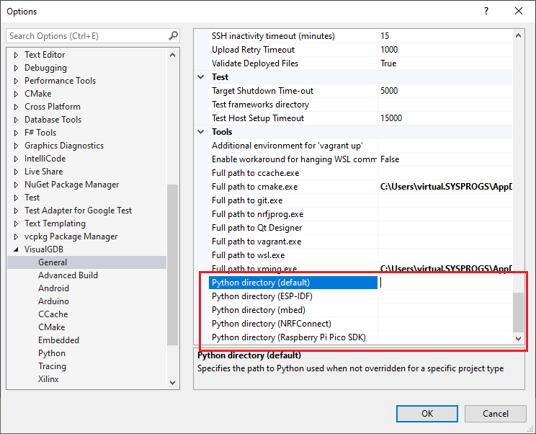Viewport: 536px width, 434px height.
Task: Select the Advanced Build page
Action: (68, 275)
